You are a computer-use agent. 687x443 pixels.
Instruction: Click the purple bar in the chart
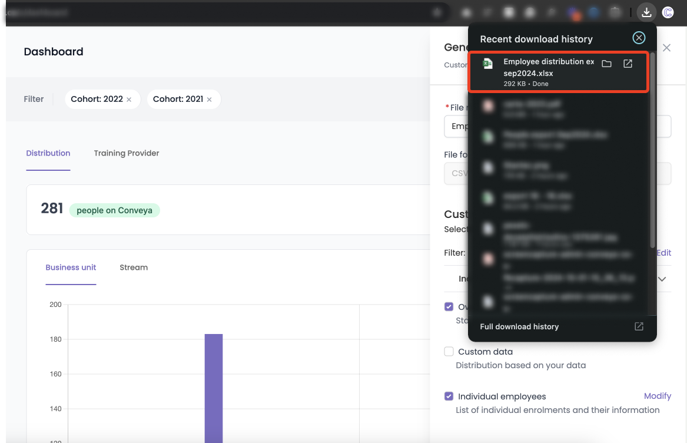[x=213, y=388]
